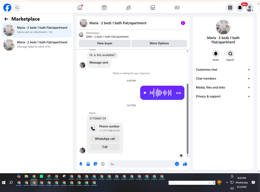
Task: Click the 3176460134 message bubble
Action: (x=97, y=118)
